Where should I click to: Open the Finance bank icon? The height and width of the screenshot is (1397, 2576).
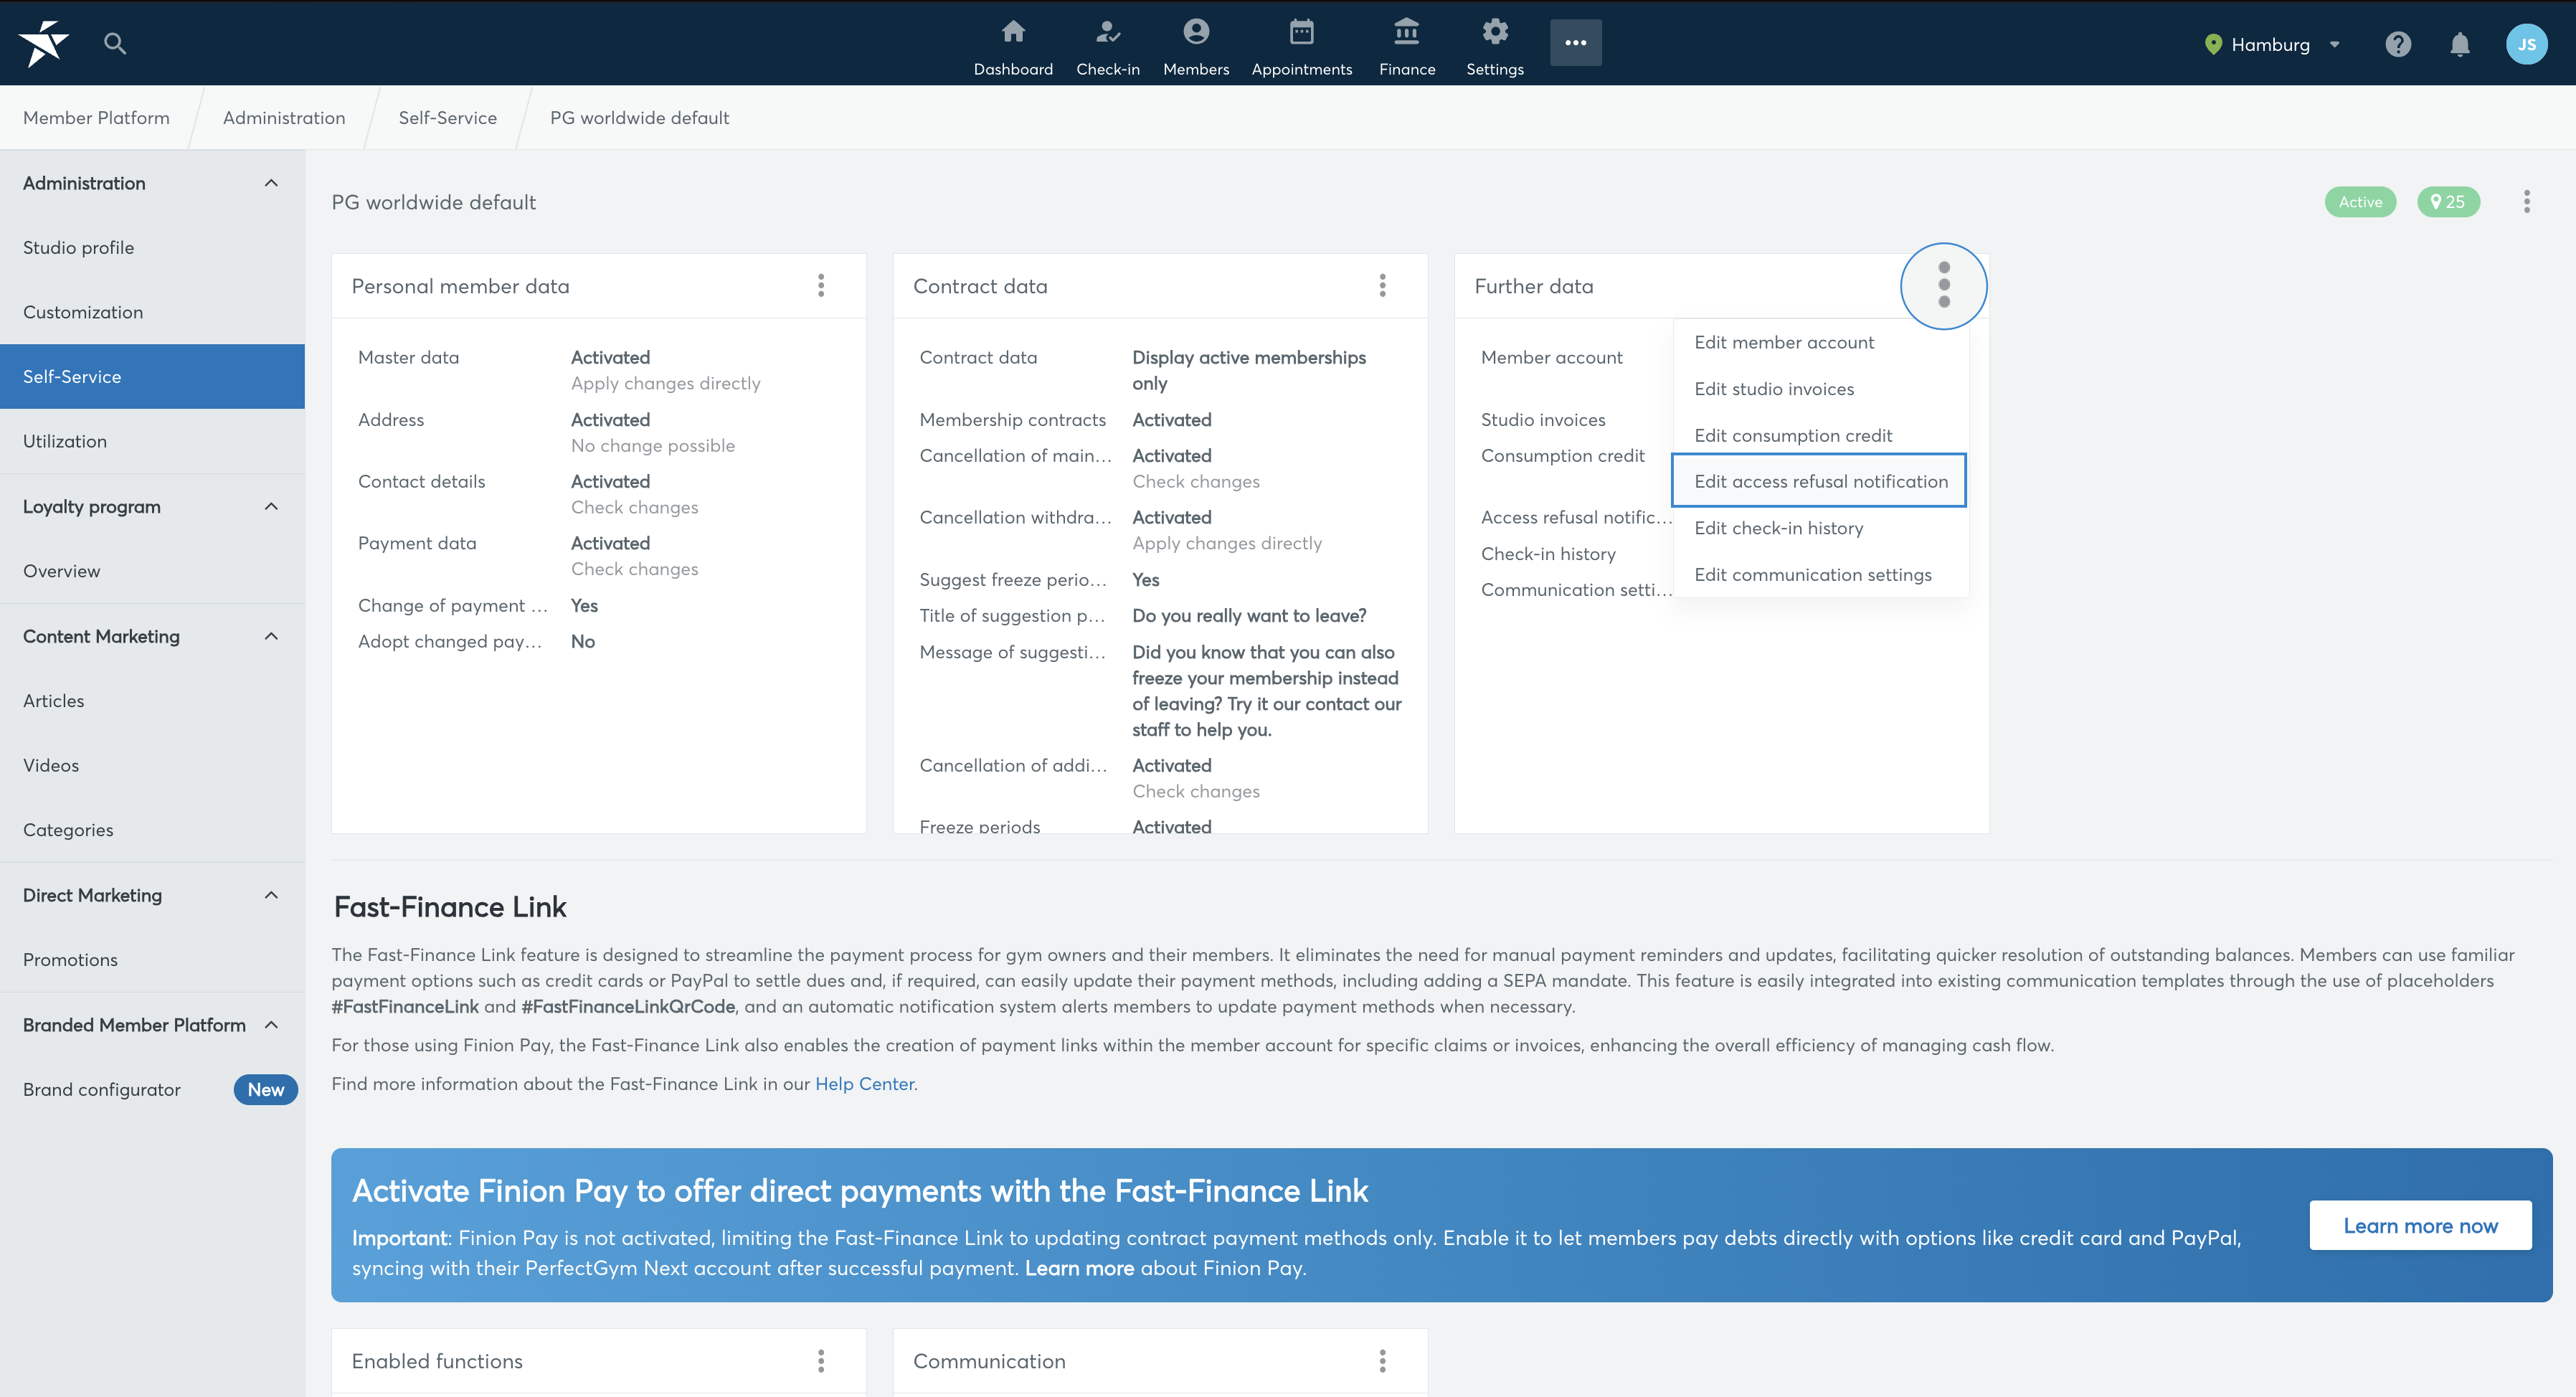1406,31
